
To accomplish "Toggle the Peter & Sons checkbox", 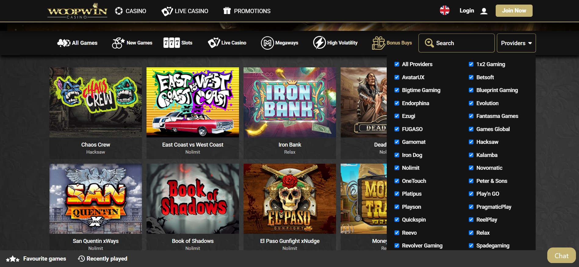I will (471, 181).
